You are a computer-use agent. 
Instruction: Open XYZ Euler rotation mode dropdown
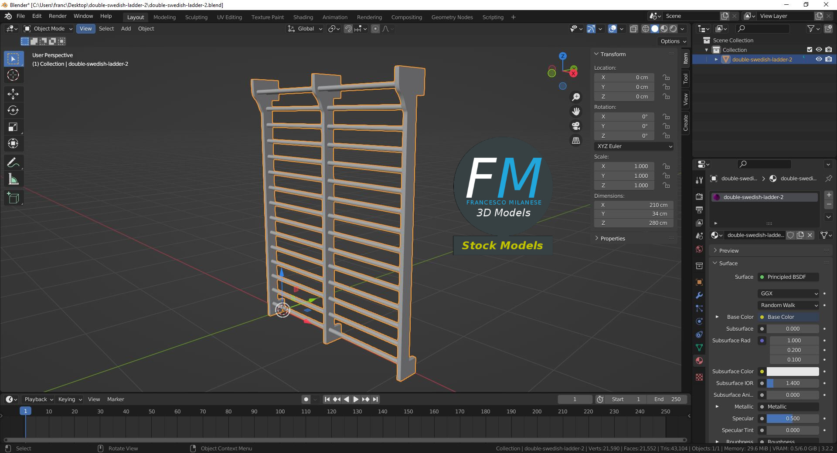634,146
